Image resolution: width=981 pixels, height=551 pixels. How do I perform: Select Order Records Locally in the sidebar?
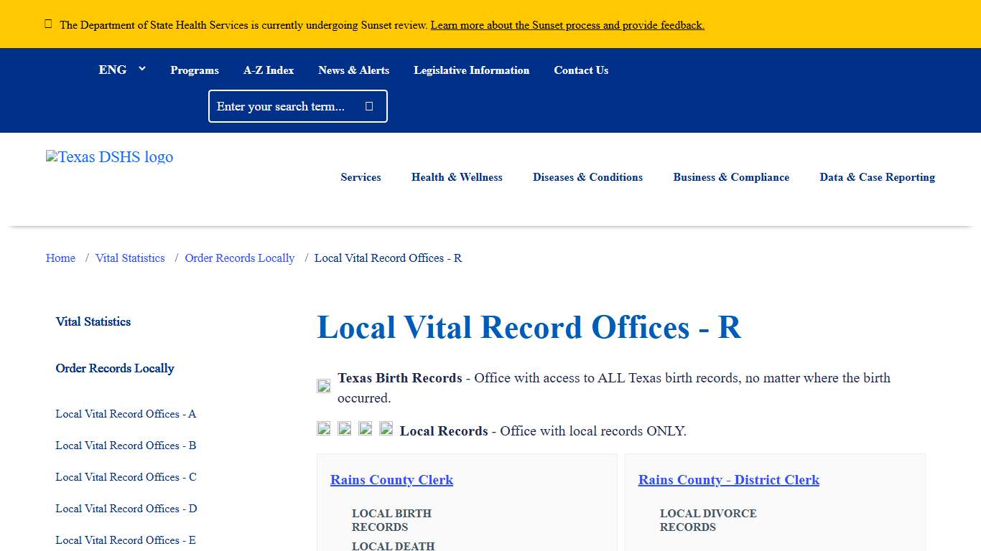pyautogui.click(x=115, y=368)
